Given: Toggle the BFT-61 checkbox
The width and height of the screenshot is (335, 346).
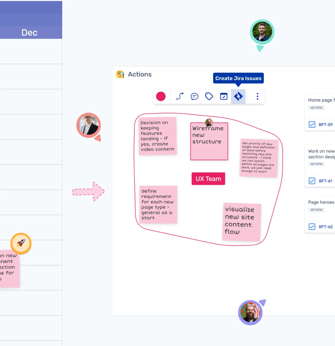Looking at the screenshot, I should [312, 181].
